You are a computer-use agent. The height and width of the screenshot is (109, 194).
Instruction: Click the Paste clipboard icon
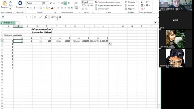[x=5, y=3]
